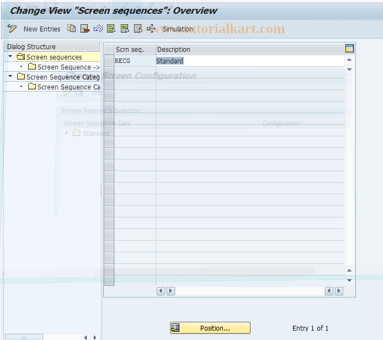Select the RECG row selector
383x340 pixels.
pyautogui.click(x=109, y=61)
